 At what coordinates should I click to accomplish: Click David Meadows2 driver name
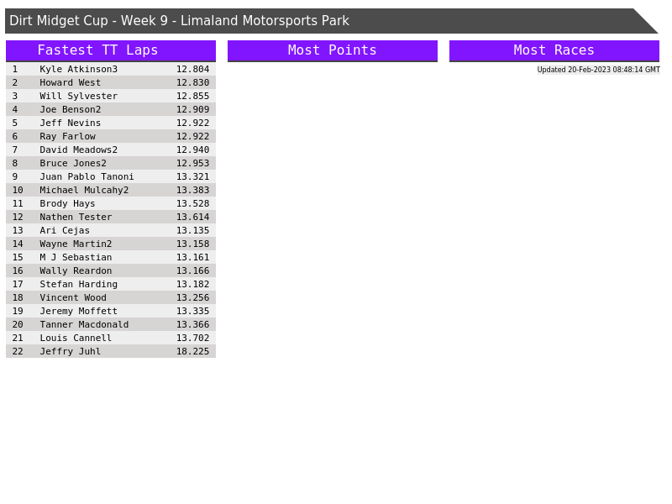point(78,150)
